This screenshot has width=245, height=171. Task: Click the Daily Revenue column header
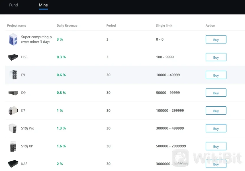click(67, 25)
